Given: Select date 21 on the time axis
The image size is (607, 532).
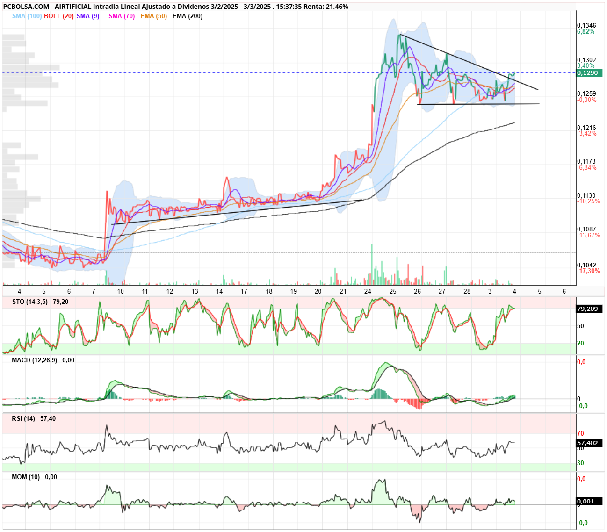Looking at the screenshot, I should [x=343, y=291].
